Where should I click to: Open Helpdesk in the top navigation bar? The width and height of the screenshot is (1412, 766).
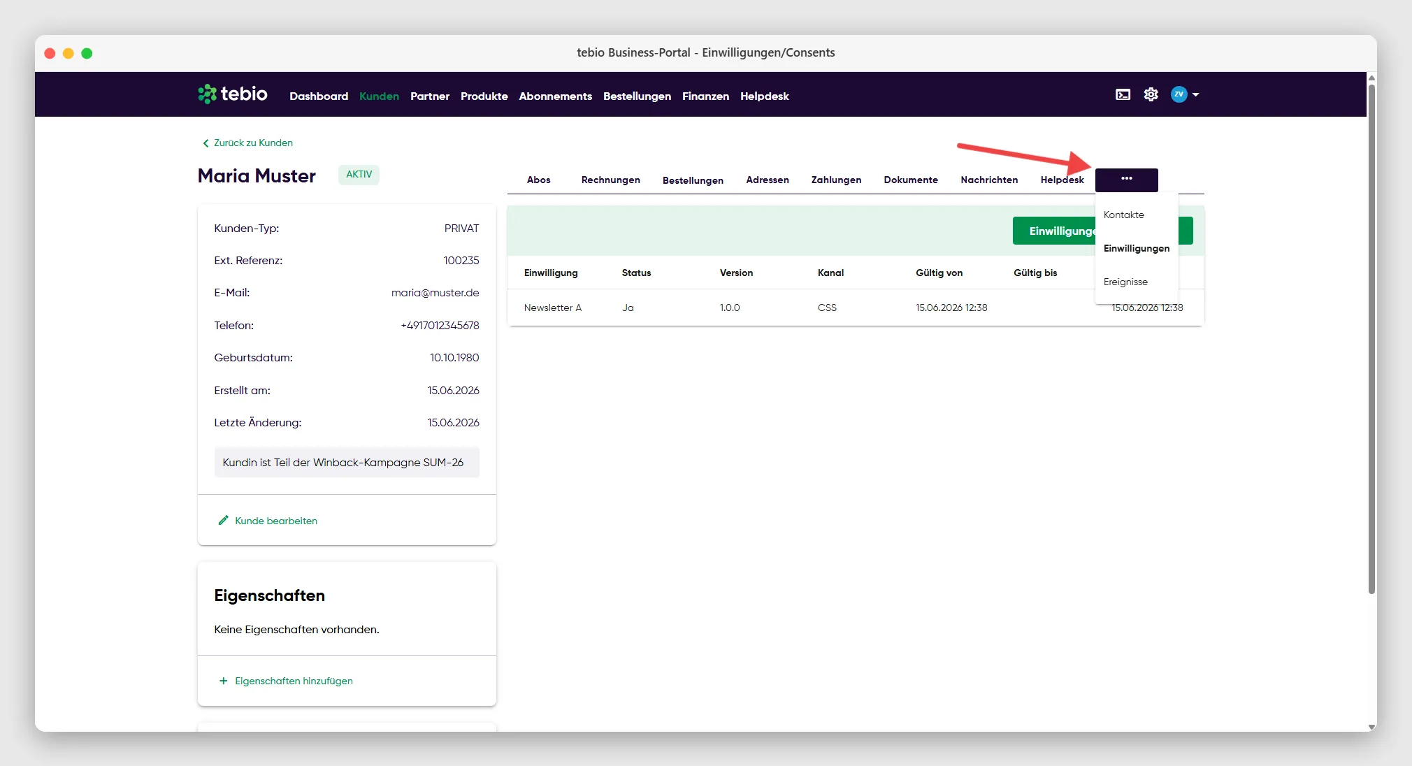(x=764, y=96)
